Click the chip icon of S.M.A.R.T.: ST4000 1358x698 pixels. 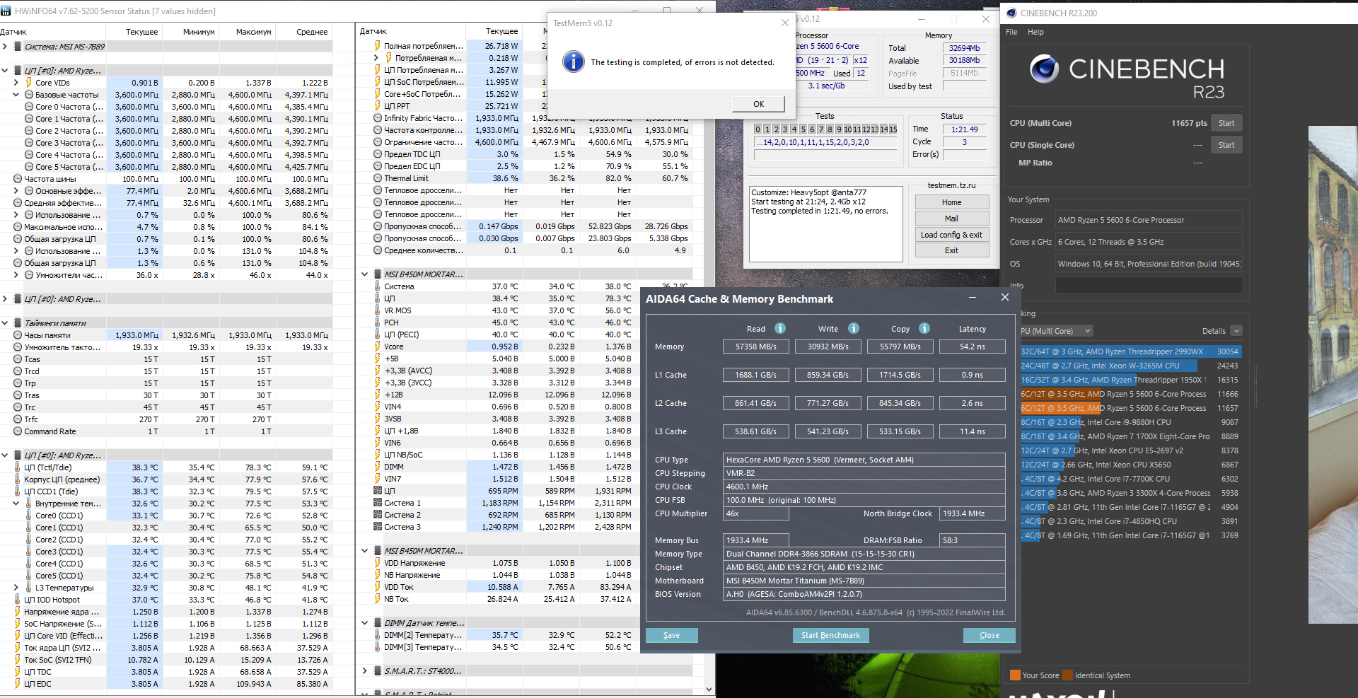coord(378,671)
